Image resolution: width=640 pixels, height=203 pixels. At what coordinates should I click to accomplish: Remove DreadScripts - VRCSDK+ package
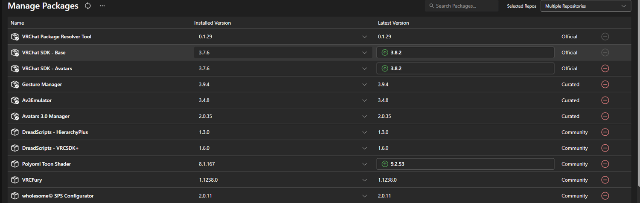tap(605, 148)
